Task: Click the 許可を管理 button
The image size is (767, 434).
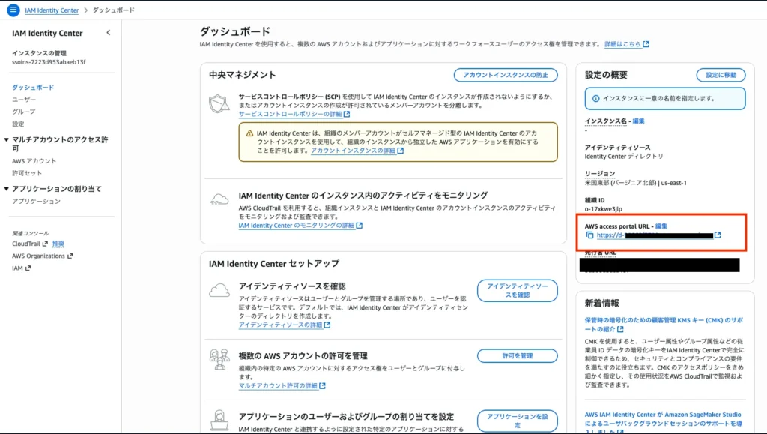Action: coord(517,355)
